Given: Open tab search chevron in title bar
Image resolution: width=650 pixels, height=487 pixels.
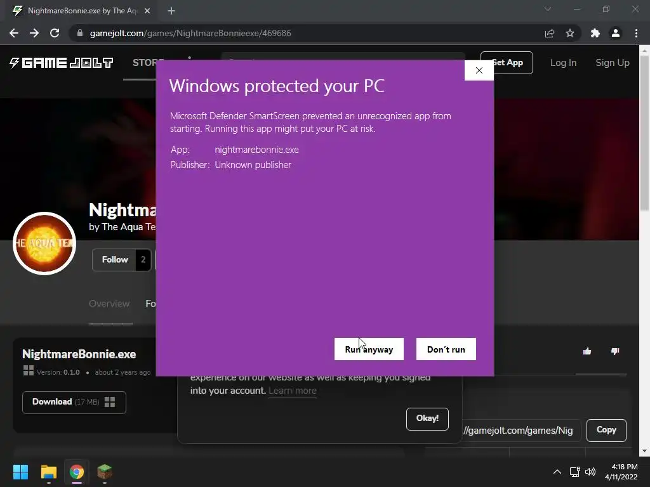Looking at the screenshot, I should [x=548, y=9].
